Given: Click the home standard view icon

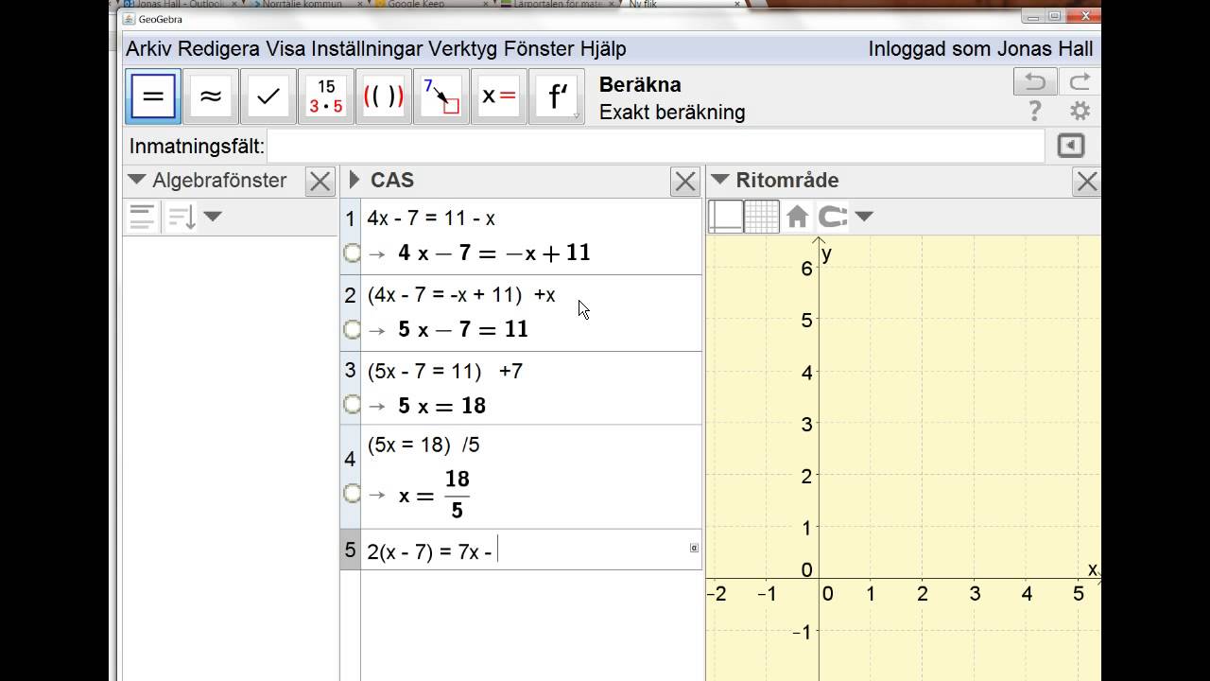Looking at the screenshot, I should point(797,217).
